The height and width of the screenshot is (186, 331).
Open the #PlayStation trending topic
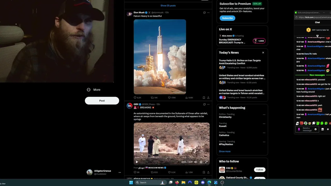coord(226,144)
